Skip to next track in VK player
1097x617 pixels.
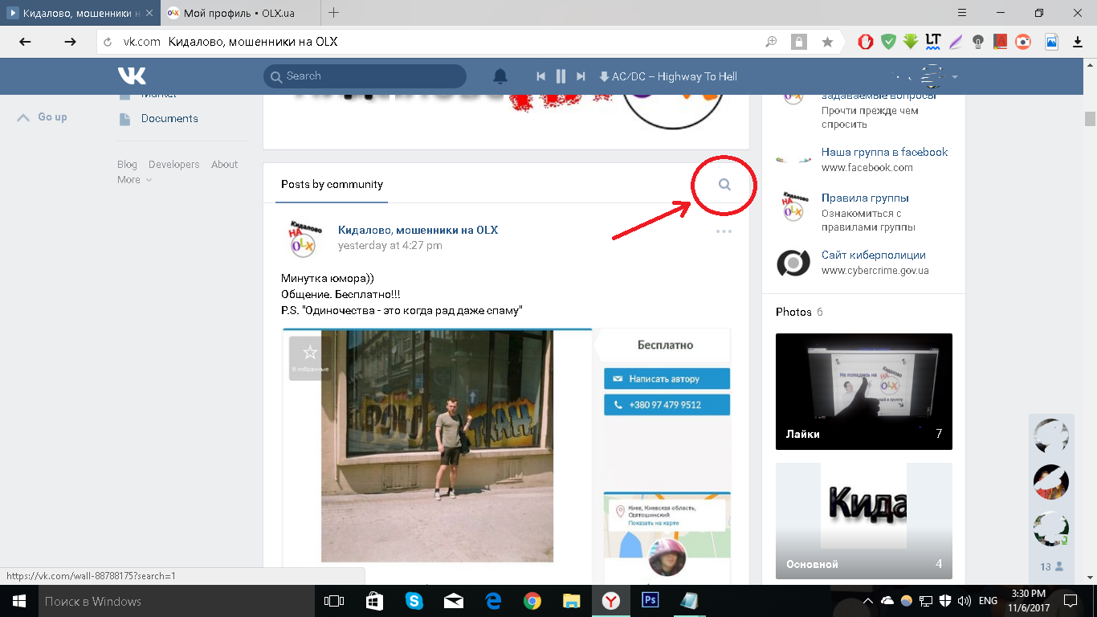pyautogui.click(x=581, y=76)
